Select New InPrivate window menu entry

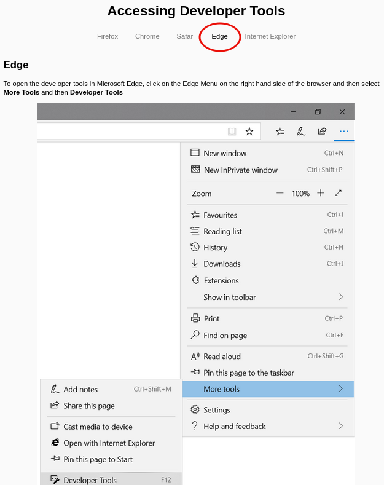(240, 170)
